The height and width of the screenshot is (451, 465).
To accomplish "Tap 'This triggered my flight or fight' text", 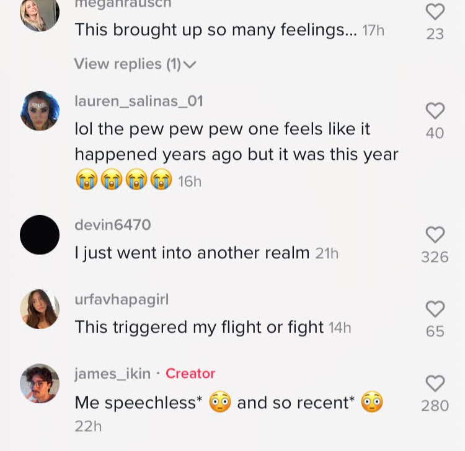I will click(x=199, y=327).
